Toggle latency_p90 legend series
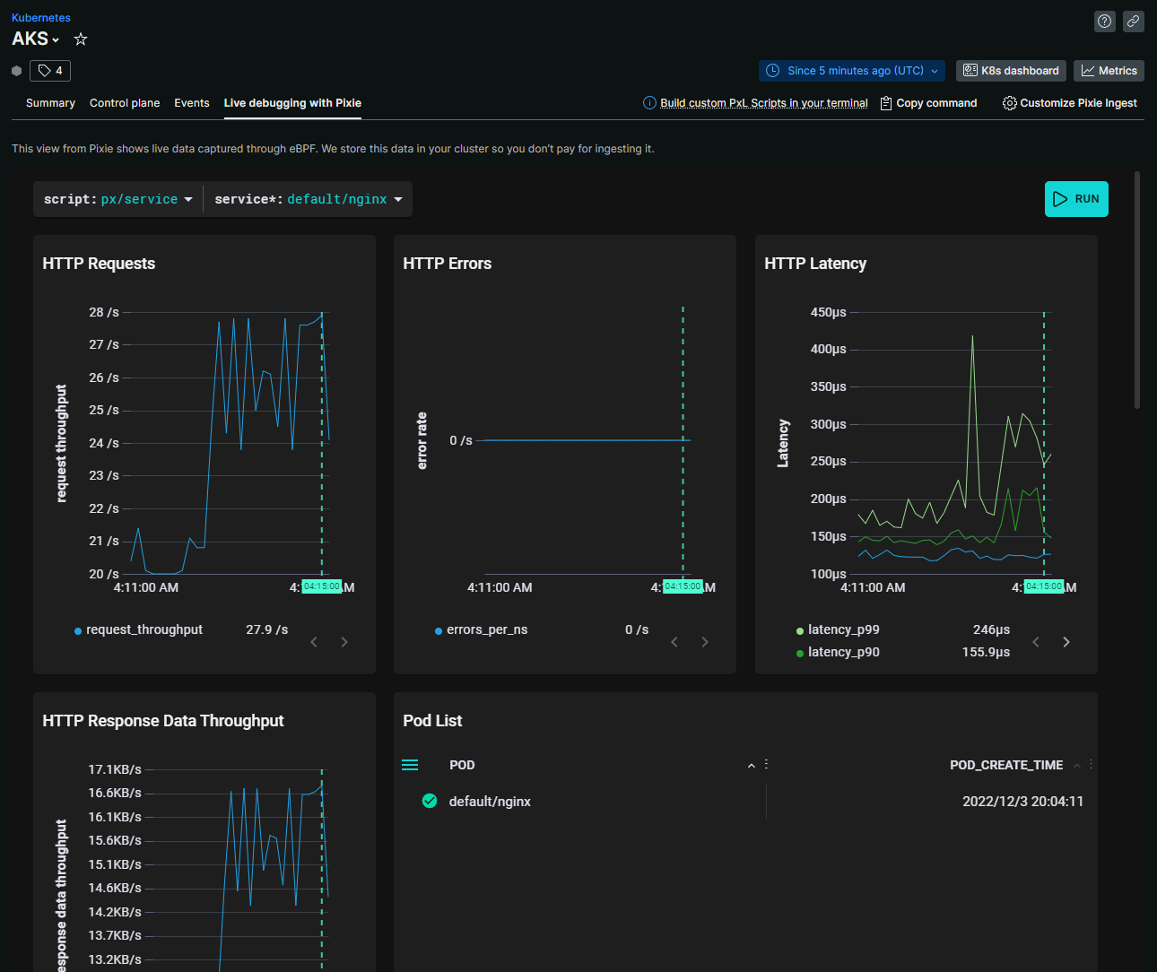This screenshot has height=972, width=1157. 838,652
